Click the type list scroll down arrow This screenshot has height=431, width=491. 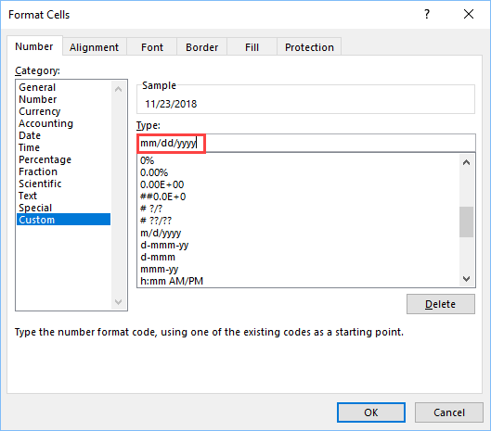tap(466, 278)
